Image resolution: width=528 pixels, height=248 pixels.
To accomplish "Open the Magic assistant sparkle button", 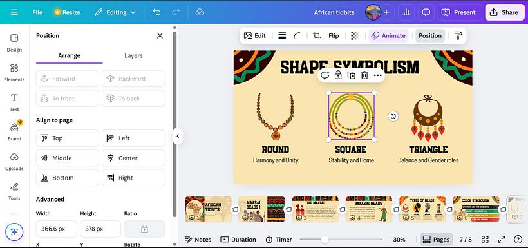I will (14, 232).
